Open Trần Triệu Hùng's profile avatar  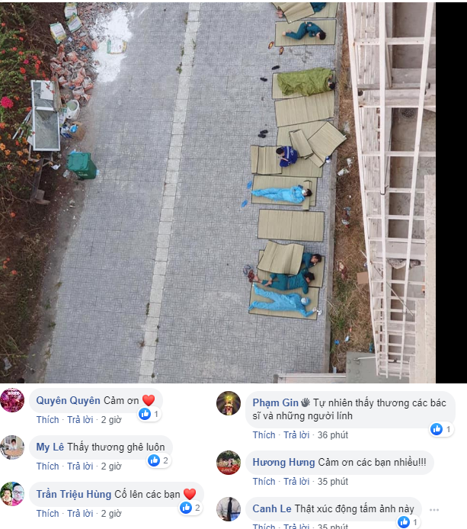click(12, 494)
